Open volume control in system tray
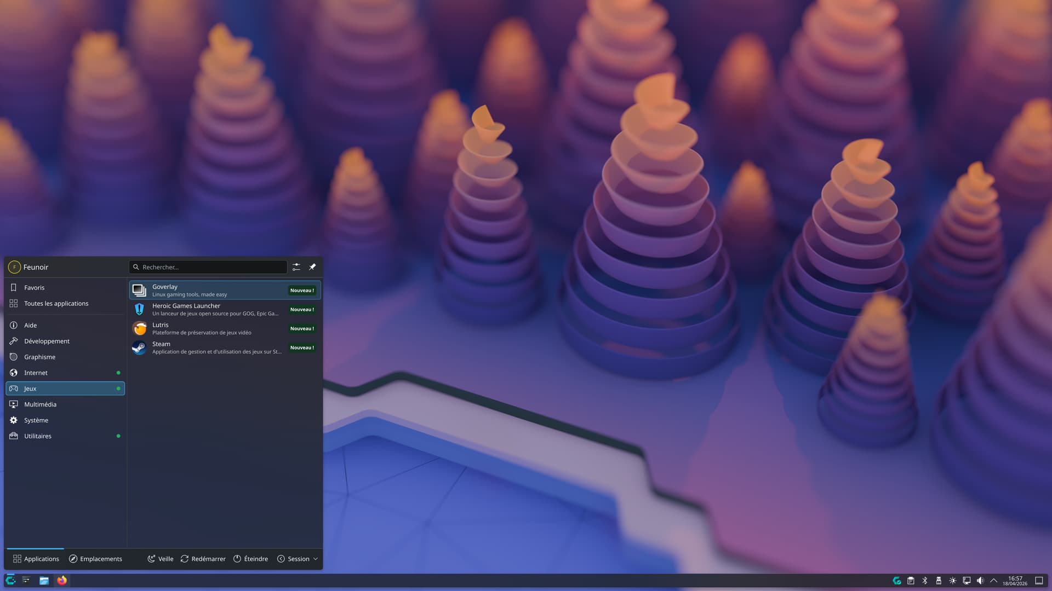The height and width of the screenshot is (591, 1052). coord(980,581)
